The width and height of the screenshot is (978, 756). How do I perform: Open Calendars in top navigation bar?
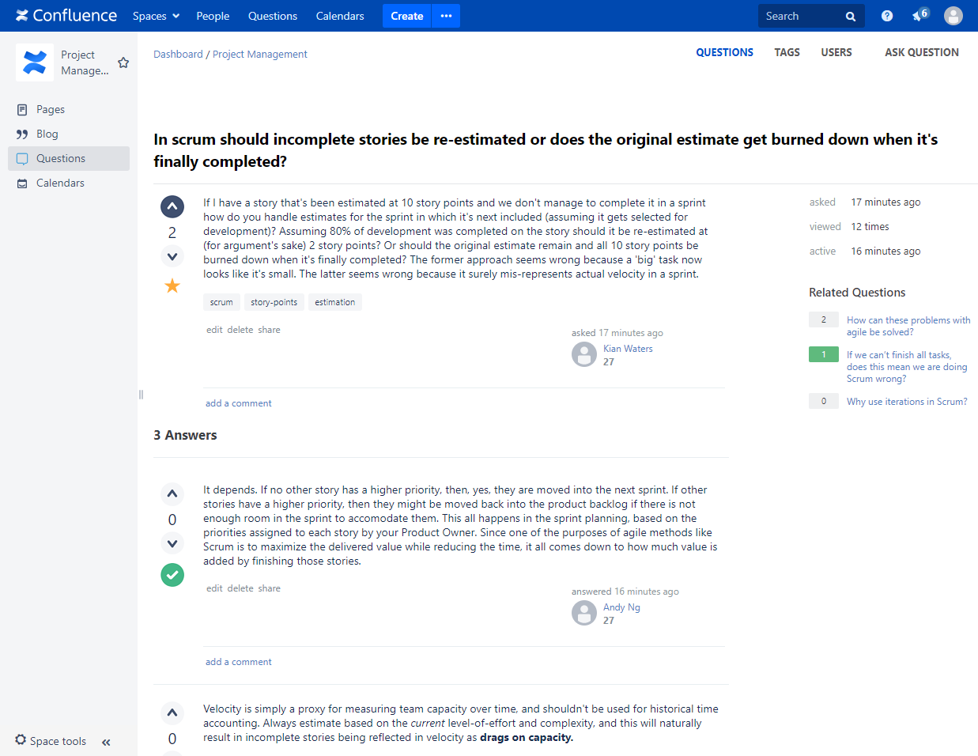tap(340, 16)
